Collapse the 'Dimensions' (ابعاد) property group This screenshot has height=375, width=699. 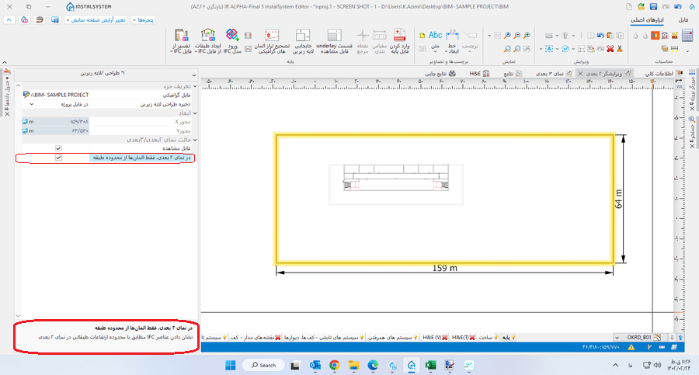pyautogui.click(x=196, y=113)
